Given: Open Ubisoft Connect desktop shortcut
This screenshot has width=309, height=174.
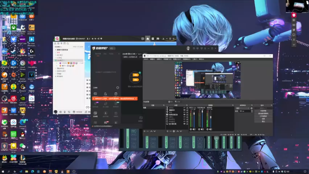Looking at the screenshot, I should (x=22, y=65).
